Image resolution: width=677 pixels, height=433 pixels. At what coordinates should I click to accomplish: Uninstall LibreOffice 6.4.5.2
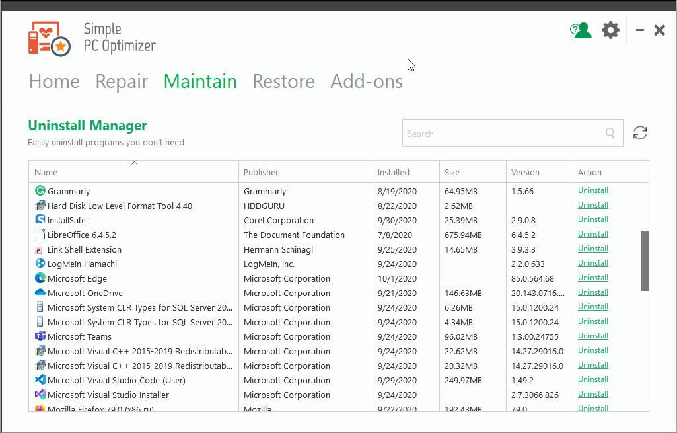[592, 234]
